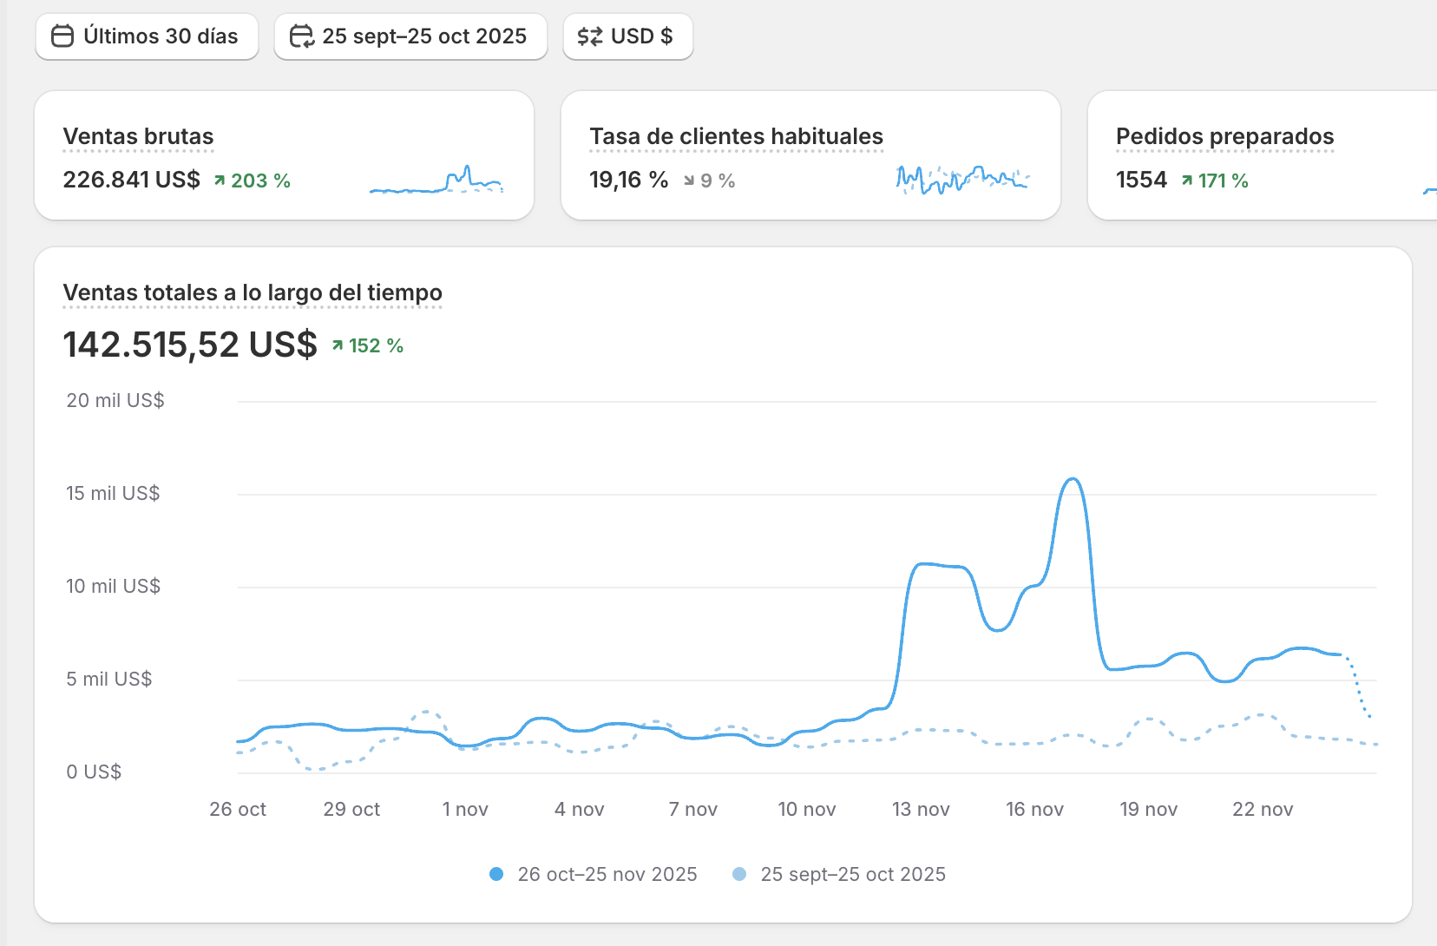The width and height of the screenshot is (1437, 946).
Task: Click the dark blue legend dot for 26 oct–25 nov
Action: tap(496, 874)
